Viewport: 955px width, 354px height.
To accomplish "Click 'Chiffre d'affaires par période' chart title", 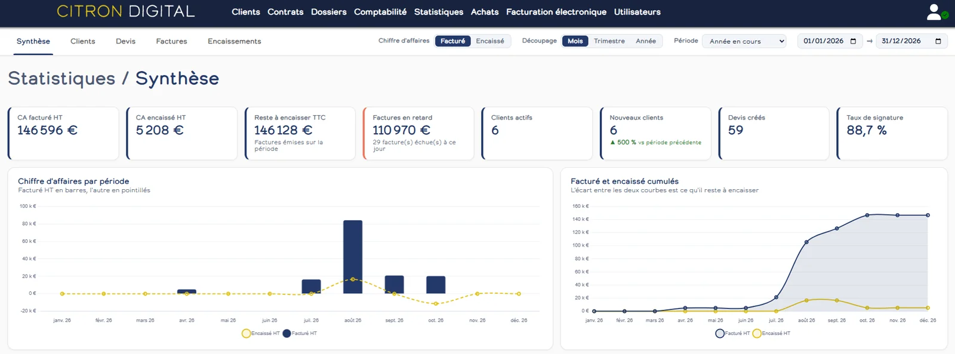I will [73, 181].
